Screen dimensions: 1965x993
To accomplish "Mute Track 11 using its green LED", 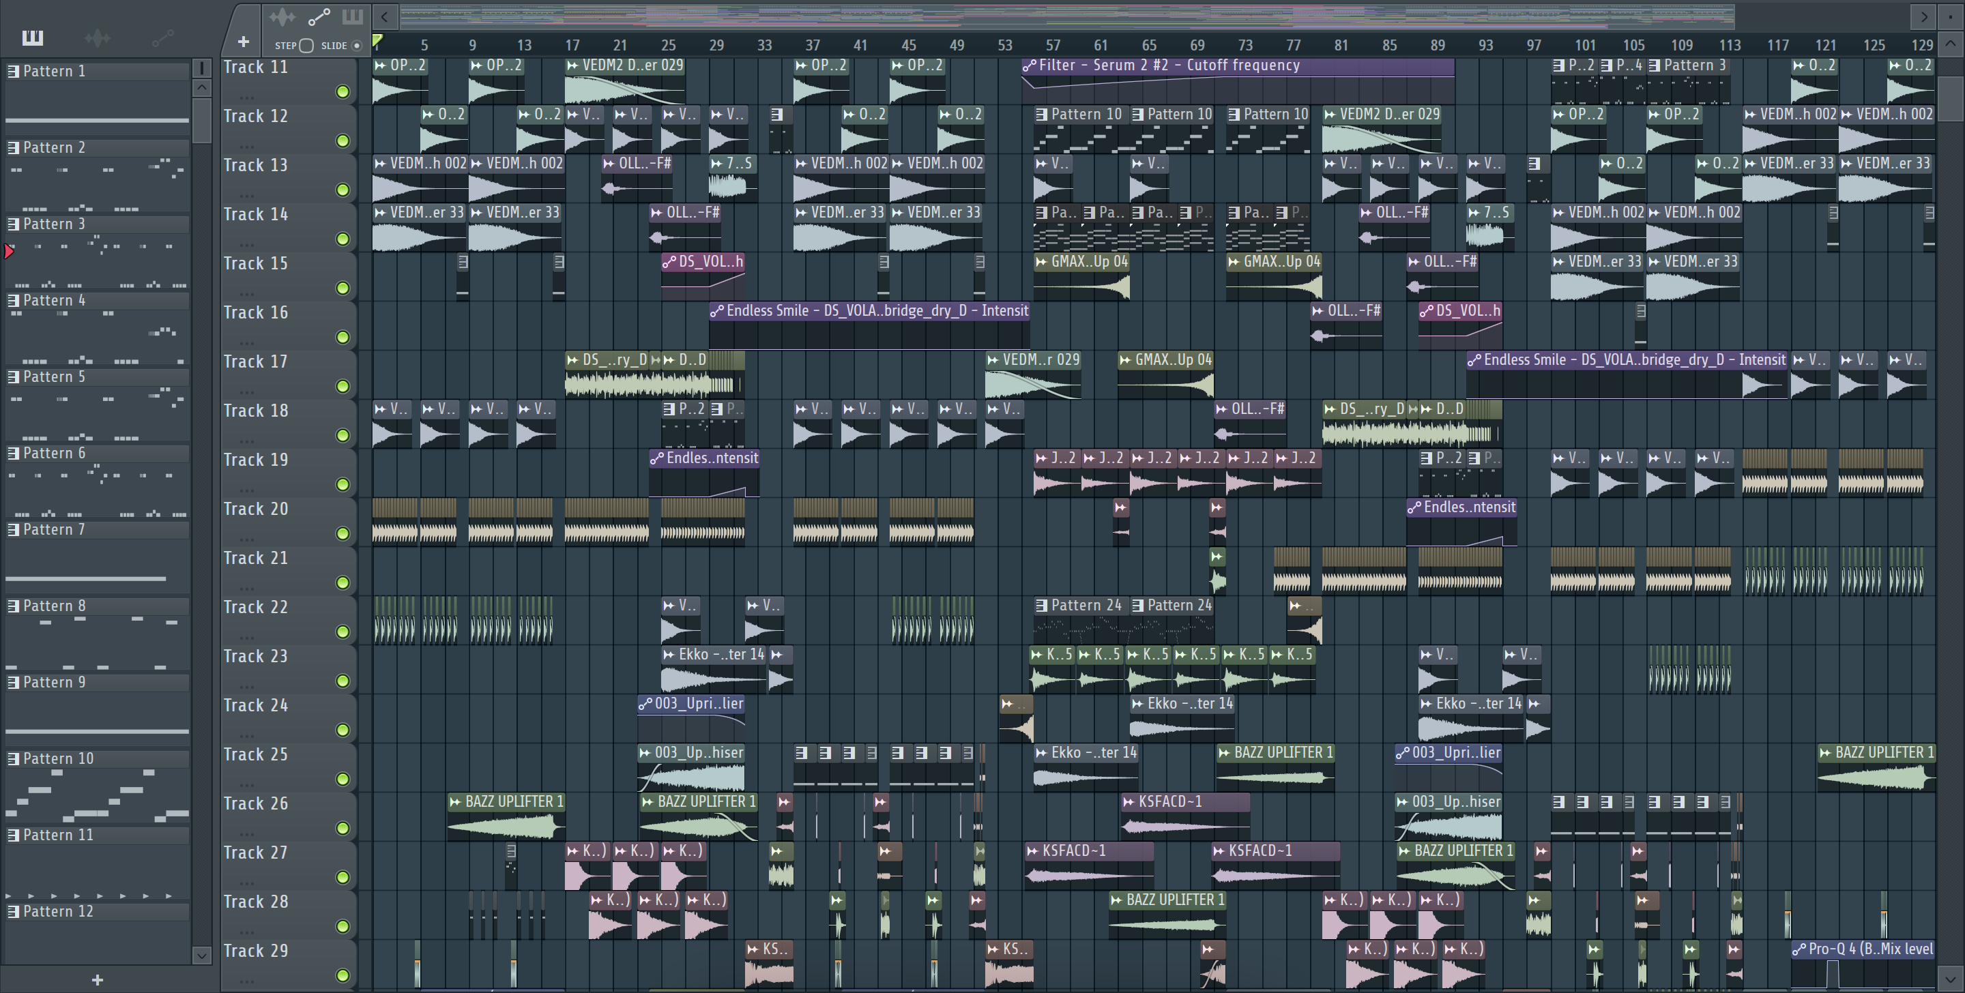I will click(343, 91).
